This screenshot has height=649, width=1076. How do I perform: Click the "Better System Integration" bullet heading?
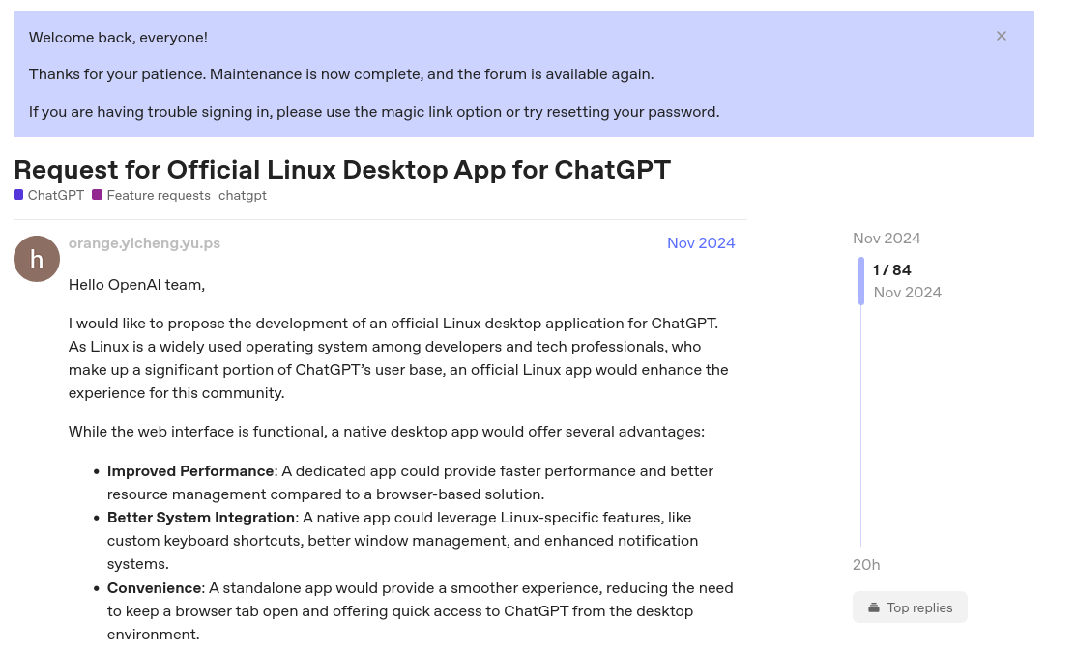pos(201,518)
